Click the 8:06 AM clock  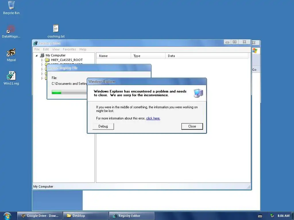(283, 216)
